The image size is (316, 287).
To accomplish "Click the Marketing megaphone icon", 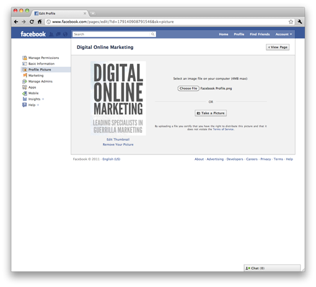I will 25,76.
